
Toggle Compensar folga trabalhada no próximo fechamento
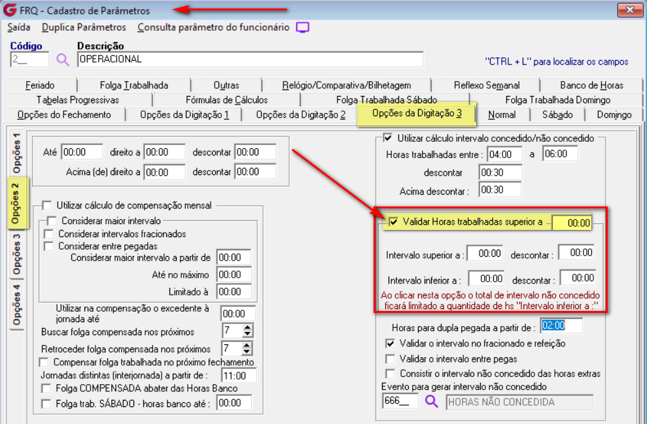[x=44, y=362]
